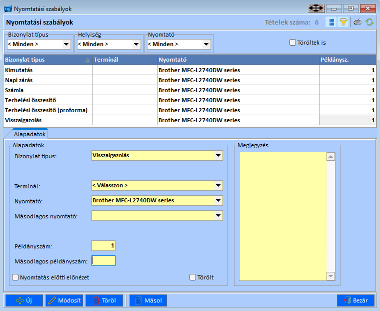Click the printer icon in toolbar
The image size is (380, 311).
coord(357,22)
